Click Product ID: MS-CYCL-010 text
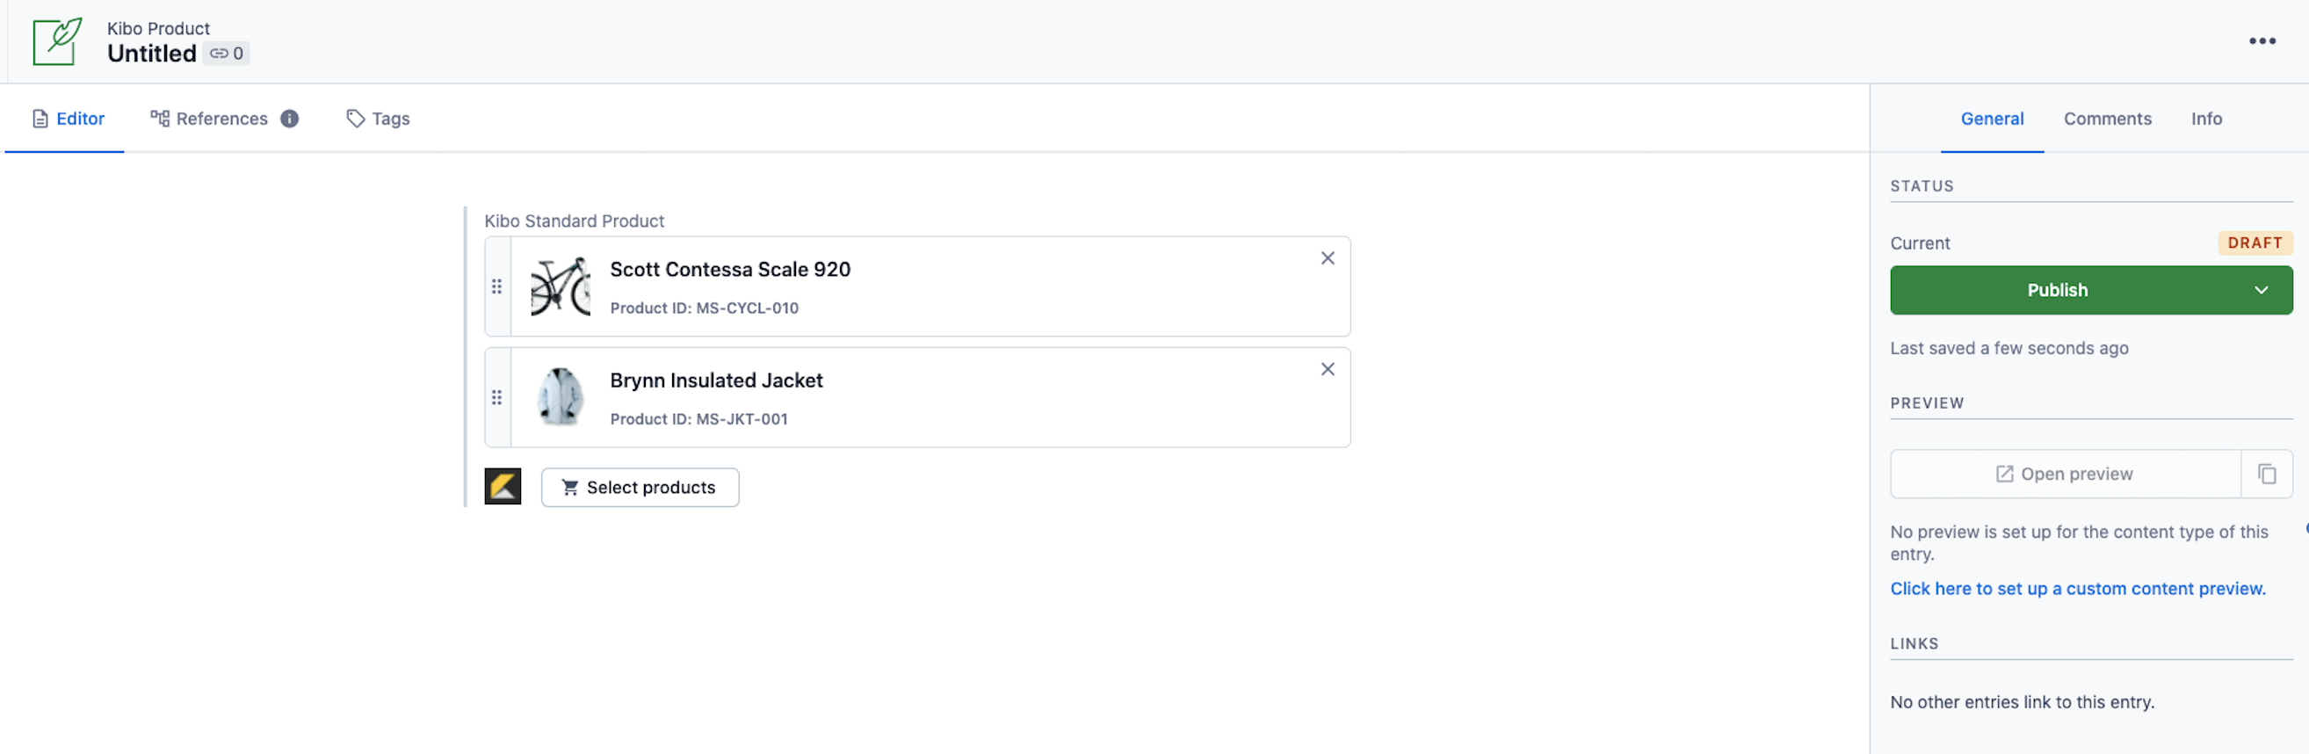This screenshot has width=2309, height=754. click(x=704, y=308)
